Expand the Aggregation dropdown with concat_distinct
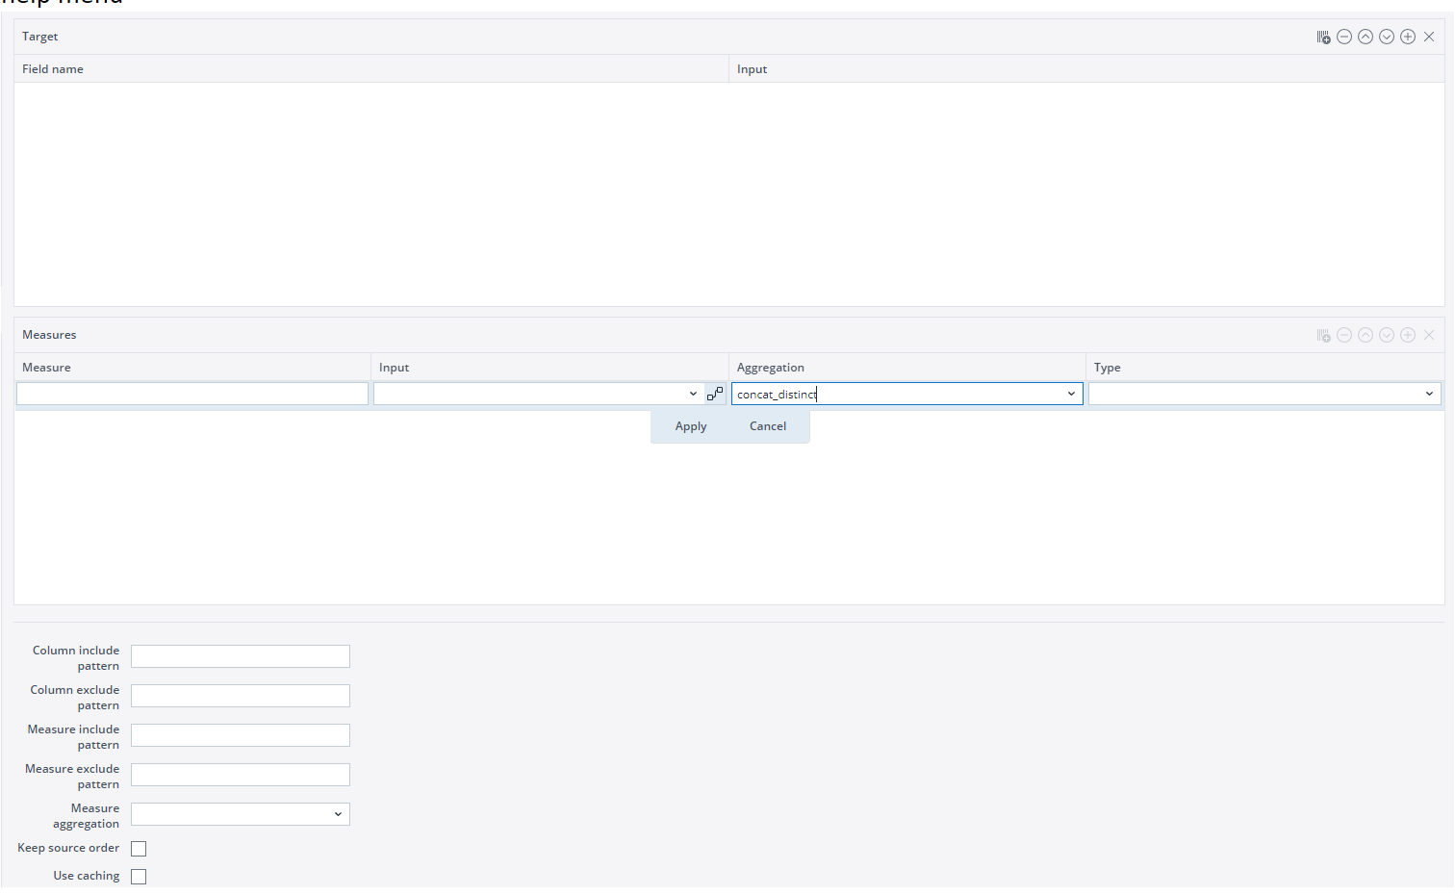Viewport: 1455px width, 895px height. pos(1071,394)
